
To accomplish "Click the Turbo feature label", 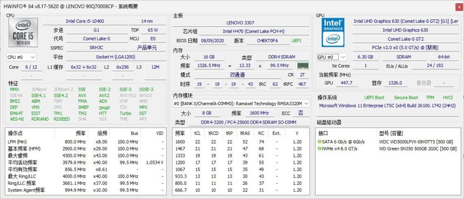I will coord(125,113).
